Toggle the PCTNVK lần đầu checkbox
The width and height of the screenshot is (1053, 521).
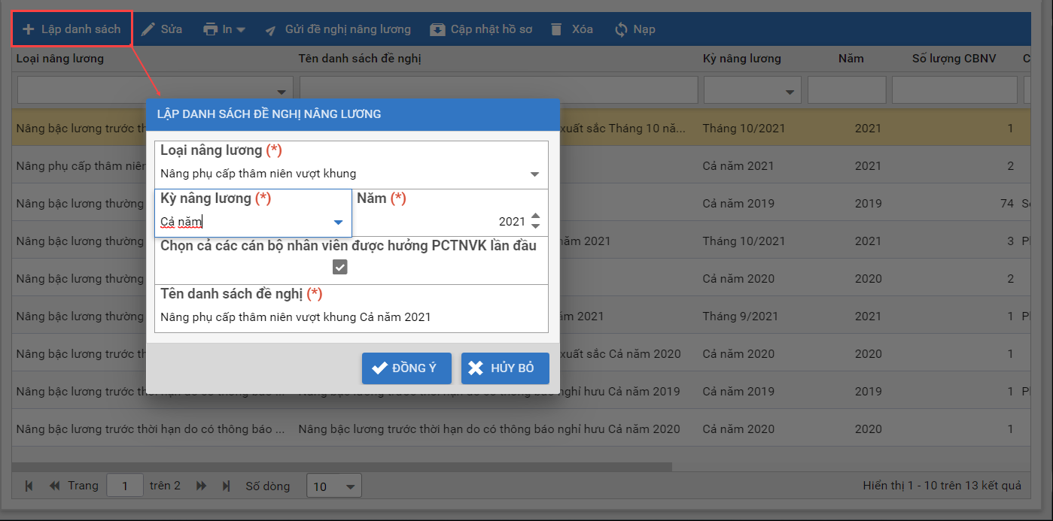pos(340,267)
